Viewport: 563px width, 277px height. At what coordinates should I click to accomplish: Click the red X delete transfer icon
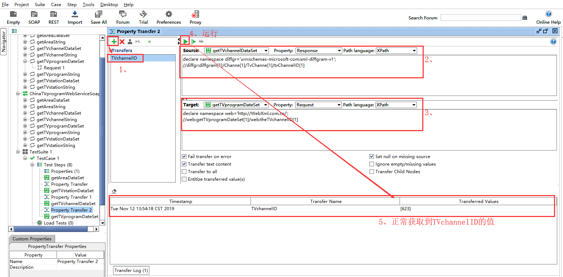122,41
